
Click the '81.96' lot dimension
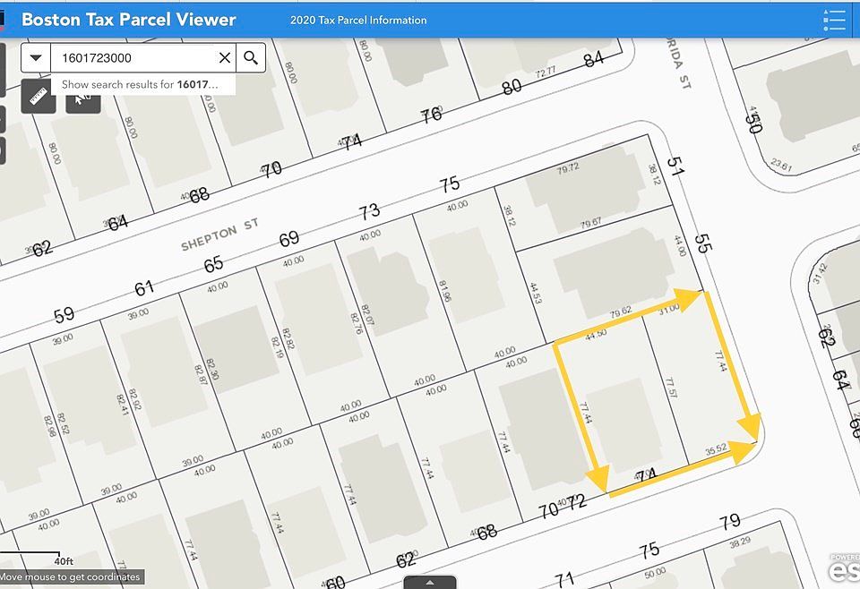point(445,291)
